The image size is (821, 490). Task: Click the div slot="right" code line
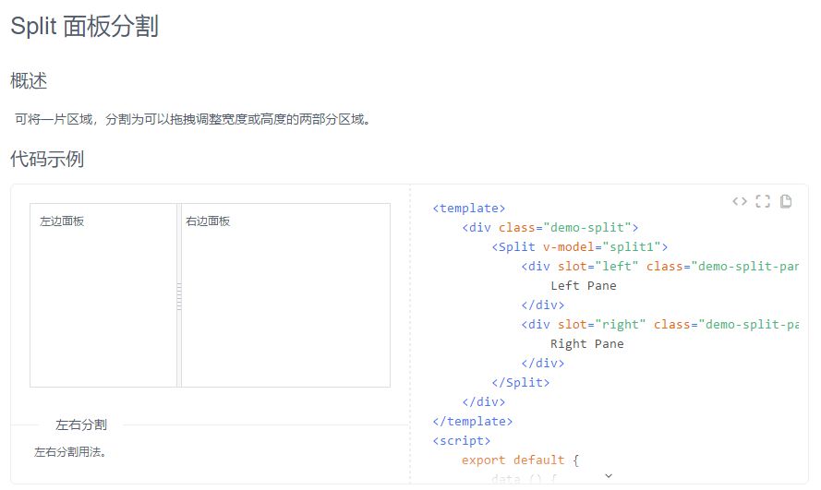[659, 324]
